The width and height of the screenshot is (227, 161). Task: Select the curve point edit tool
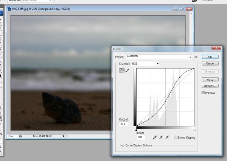(121, 70)
